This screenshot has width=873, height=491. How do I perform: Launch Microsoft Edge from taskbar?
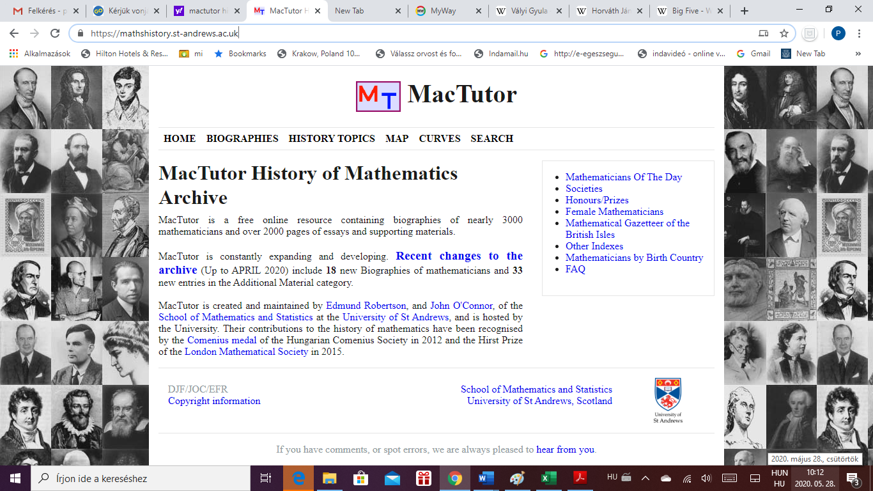pyautogui.click(x=298, y=478)
